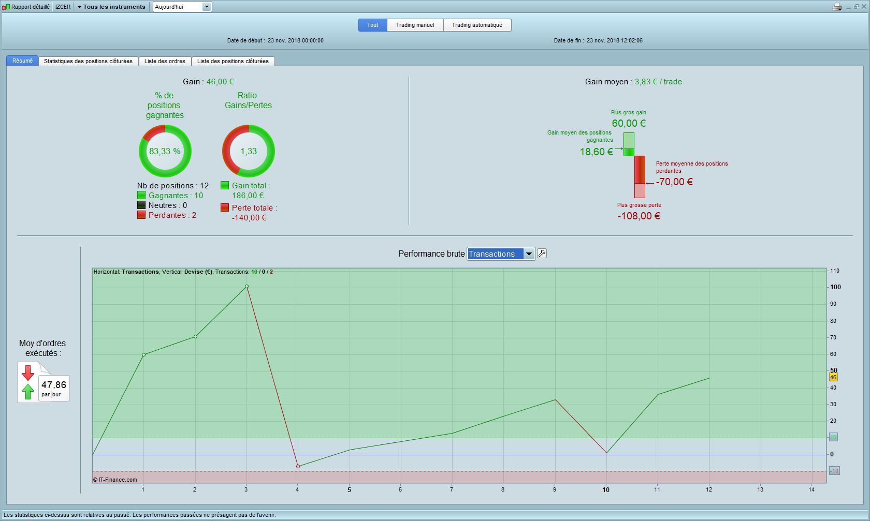Open the printer export menu
Viewport: 870px width, 521px height.
point(836,7)
